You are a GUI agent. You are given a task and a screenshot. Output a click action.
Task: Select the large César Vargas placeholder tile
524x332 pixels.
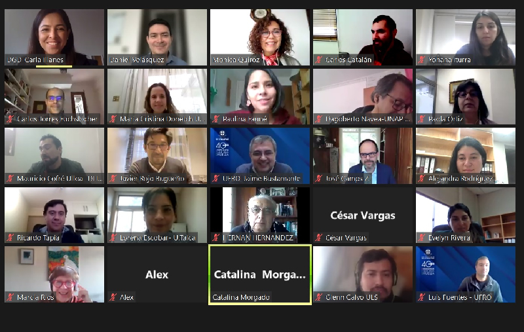click(363, 215)
